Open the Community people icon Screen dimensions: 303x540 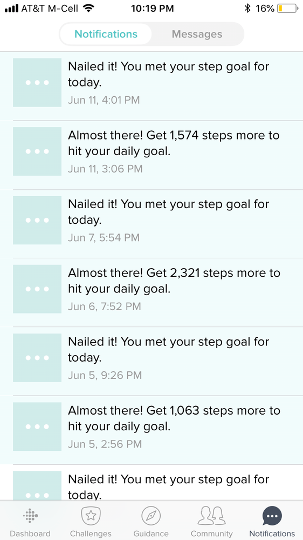click(x=212, y=516)
